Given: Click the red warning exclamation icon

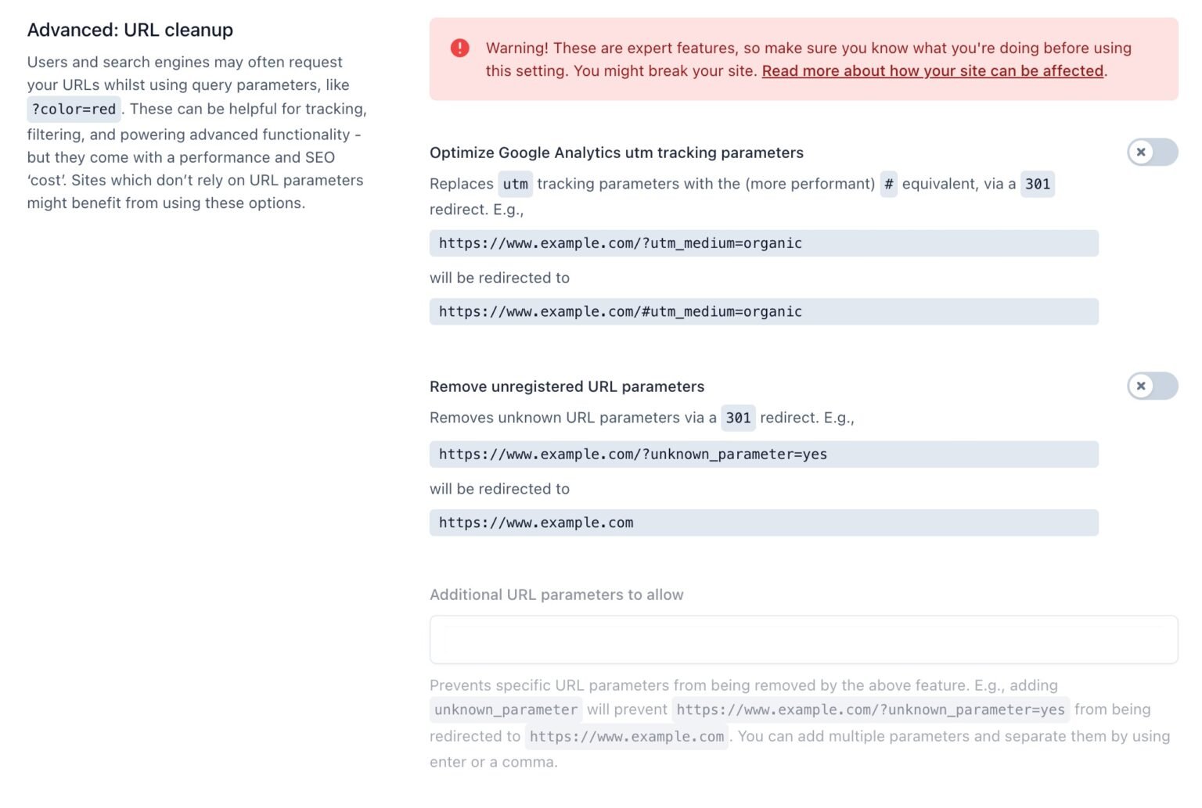Looking at the screenshot, I should point(460,48).
